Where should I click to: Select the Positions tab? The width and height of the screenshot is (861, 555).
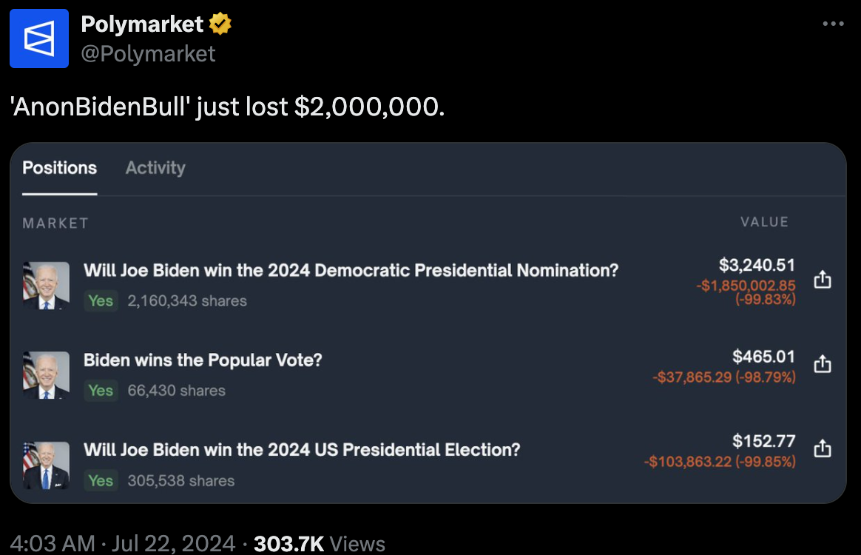point(60,168)
